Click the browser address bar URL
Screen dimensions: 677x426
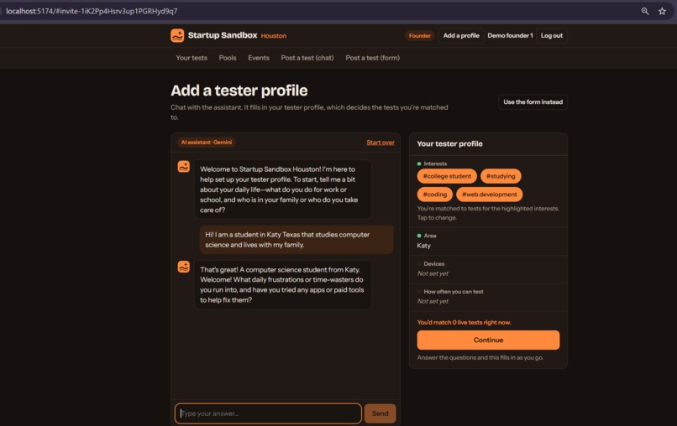pyautogui.click(x=92, y=11)
